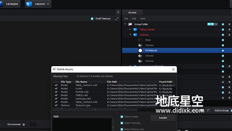Click the missing files list vertical scrollbar
The width and height of the screenshot is (232, 131).
pos(174,85)
